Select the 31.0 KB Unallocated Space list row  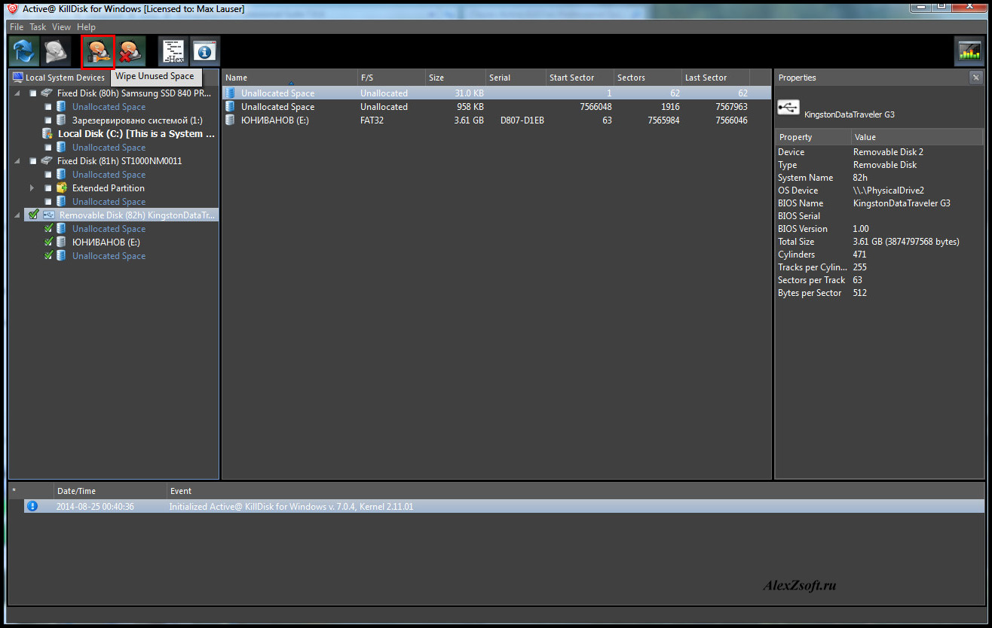pos(497,93)
